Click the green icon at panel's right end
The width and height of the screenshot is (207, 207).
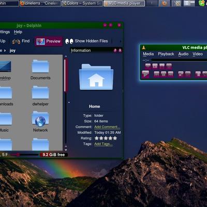click(x=202, y=3)
